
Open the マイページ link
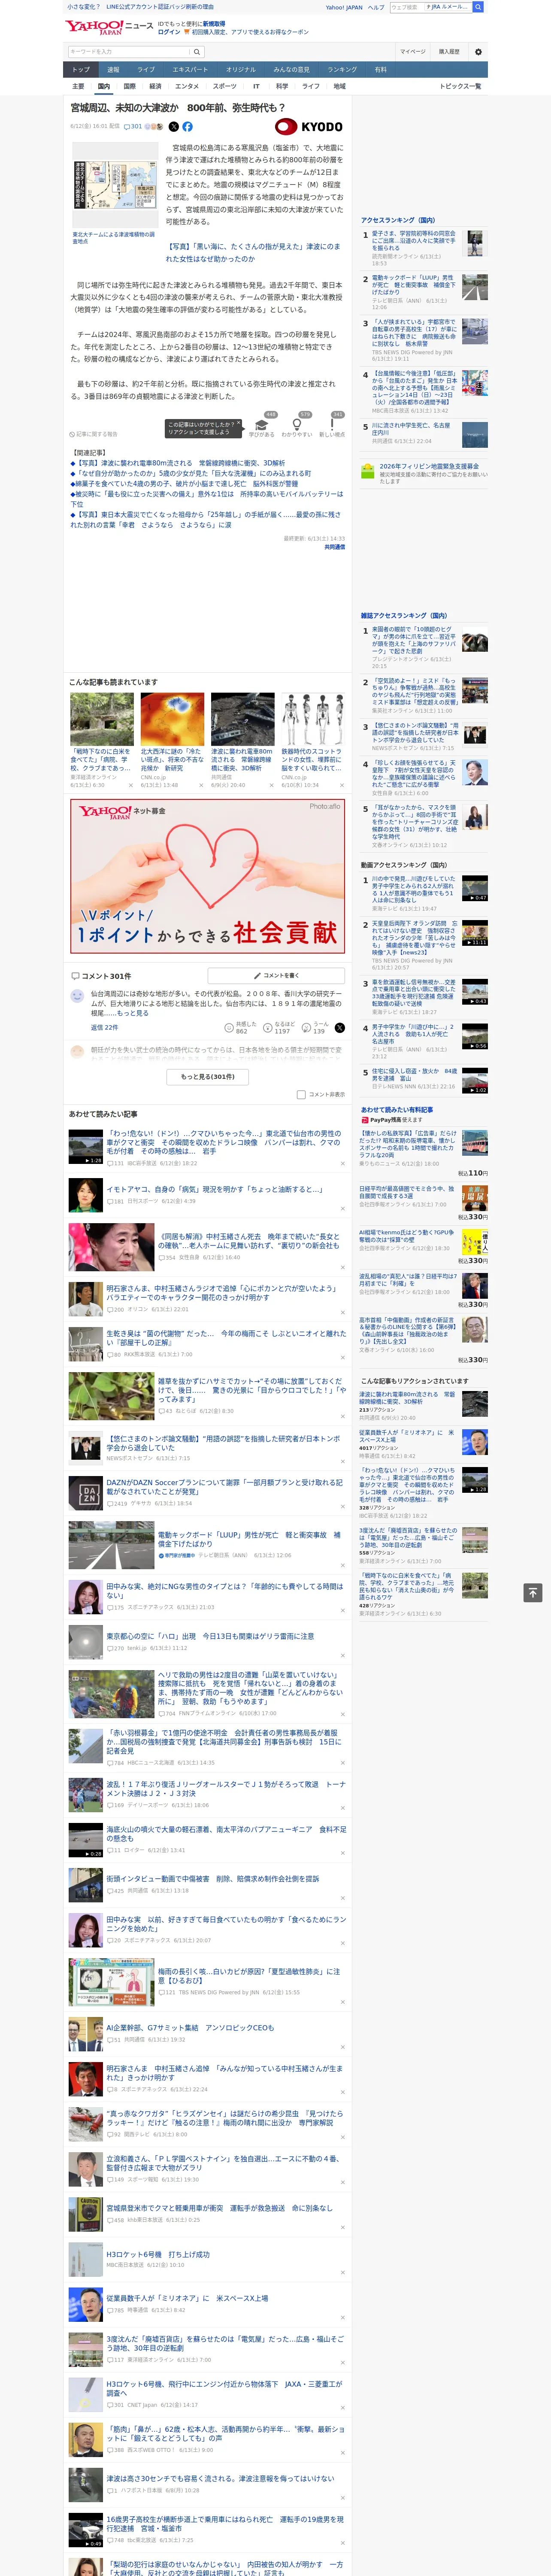click(x=412, y=52)
